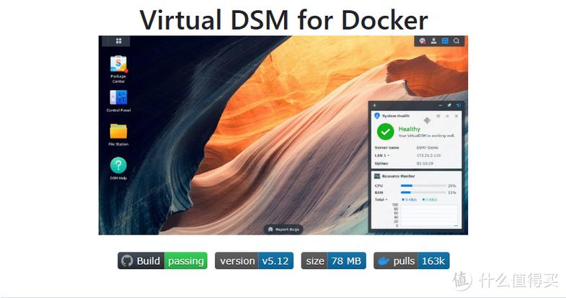This screenshot has height=298, width=566.
Task: Click the RAM usage bar
Action: pos(423,193)
